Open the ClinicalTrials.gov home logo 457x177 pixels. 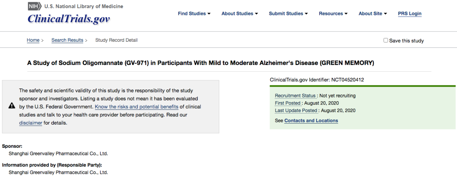69,19
